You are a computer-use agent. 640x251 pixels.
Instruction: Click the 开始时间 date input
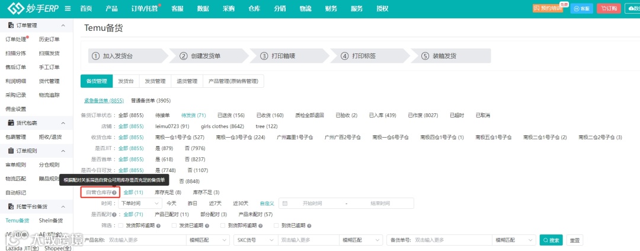pos(312,203)
